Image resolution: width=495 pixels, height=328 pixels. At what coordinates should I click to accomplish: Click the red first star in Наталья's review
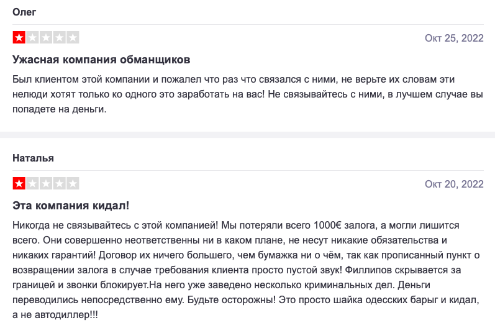[19, 183]
